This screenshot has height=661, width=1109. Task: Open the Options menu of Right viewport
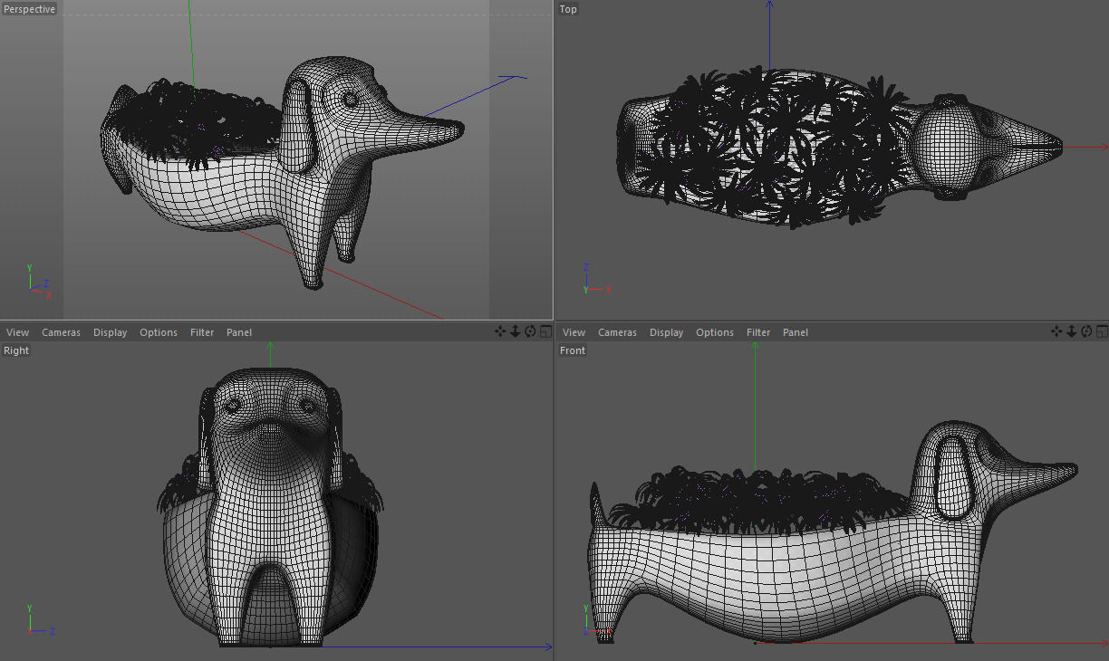159,332
